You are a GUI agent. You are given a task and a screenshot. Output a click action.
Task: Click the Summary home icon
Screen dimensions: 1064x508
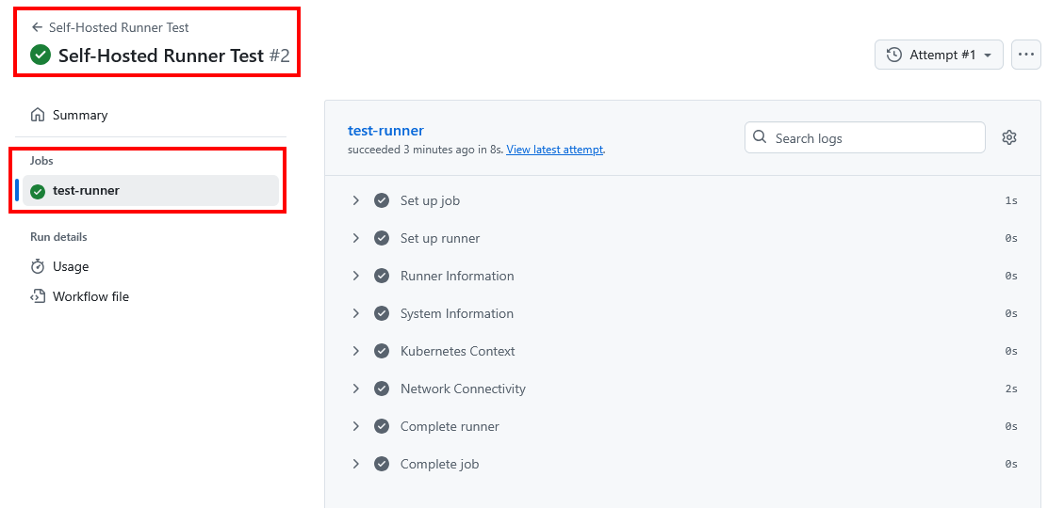click(38, 115)
